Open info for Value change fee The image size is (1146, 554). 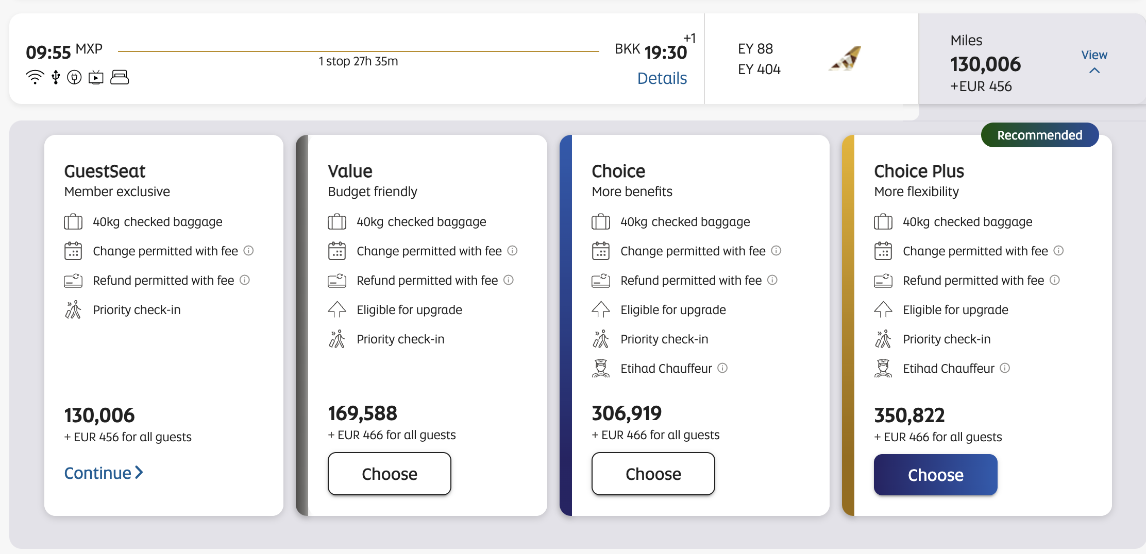click(512, 251)
